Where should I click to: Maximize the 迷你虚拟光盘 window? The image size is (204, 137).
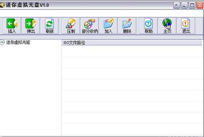click(192, 5)
